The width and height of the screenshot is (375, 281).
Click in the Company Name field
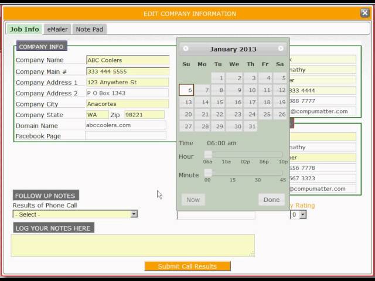pyautogui.click(x=128, y=60)
